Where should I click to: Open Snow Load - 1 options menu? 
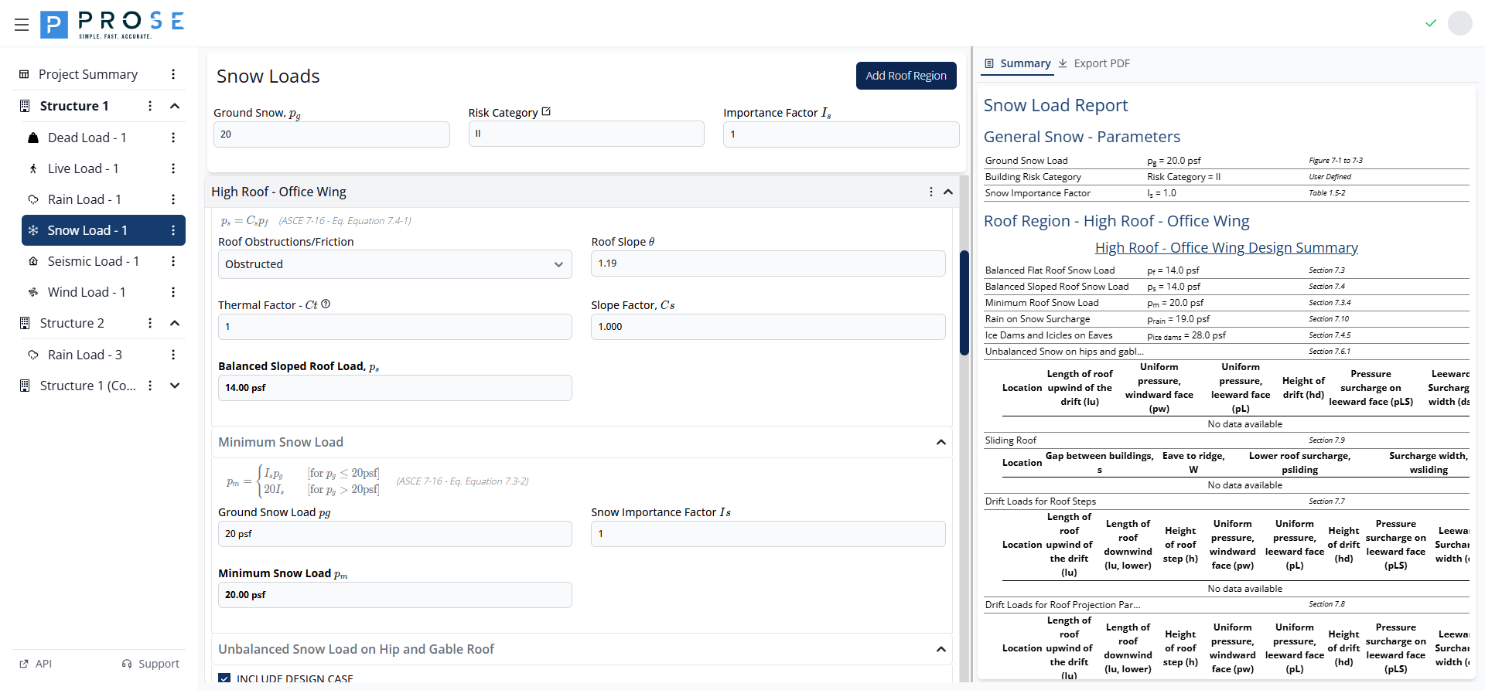coord(173,230)
